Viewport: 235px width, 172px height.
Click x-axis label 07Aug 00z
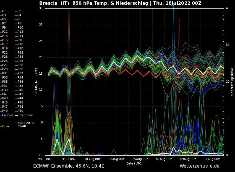[164, 159]
